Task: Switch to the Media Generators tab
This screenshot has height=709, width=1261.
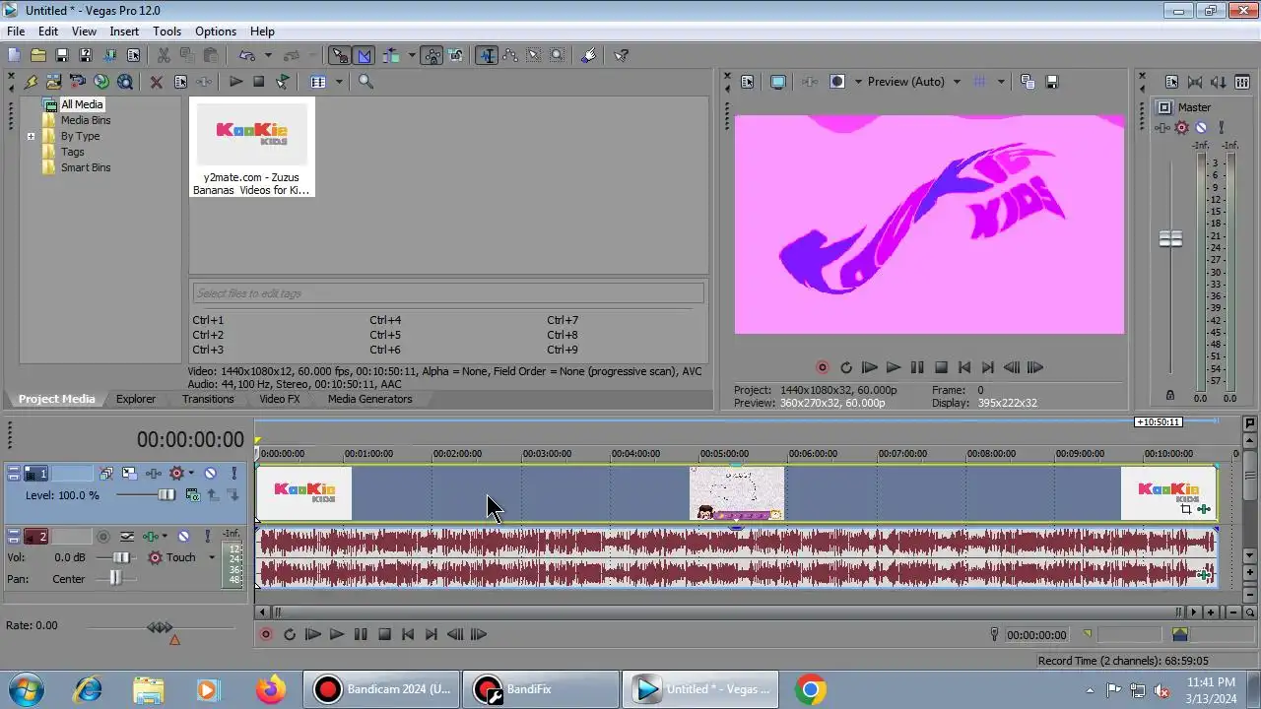Action: tap(369, 399)
